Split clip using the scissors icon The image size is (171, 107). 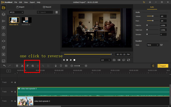pos(22,66)
